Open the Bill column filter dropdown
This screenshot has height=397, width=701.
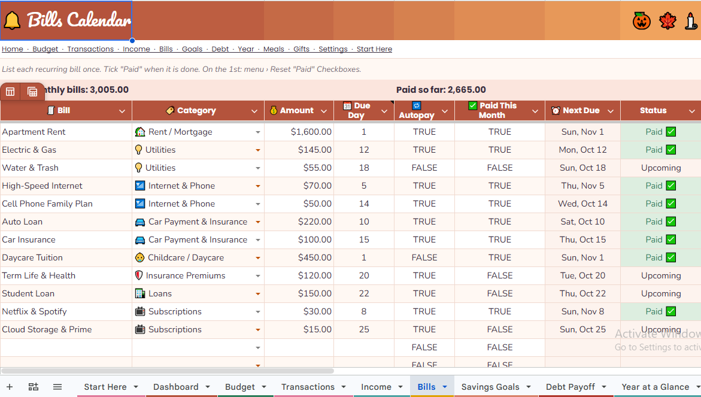(x=122, y=111)
